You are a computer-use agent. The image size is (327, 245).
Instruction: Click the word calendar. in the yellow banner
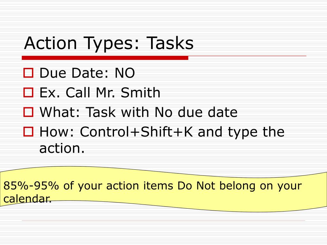[x=27, y=199]
